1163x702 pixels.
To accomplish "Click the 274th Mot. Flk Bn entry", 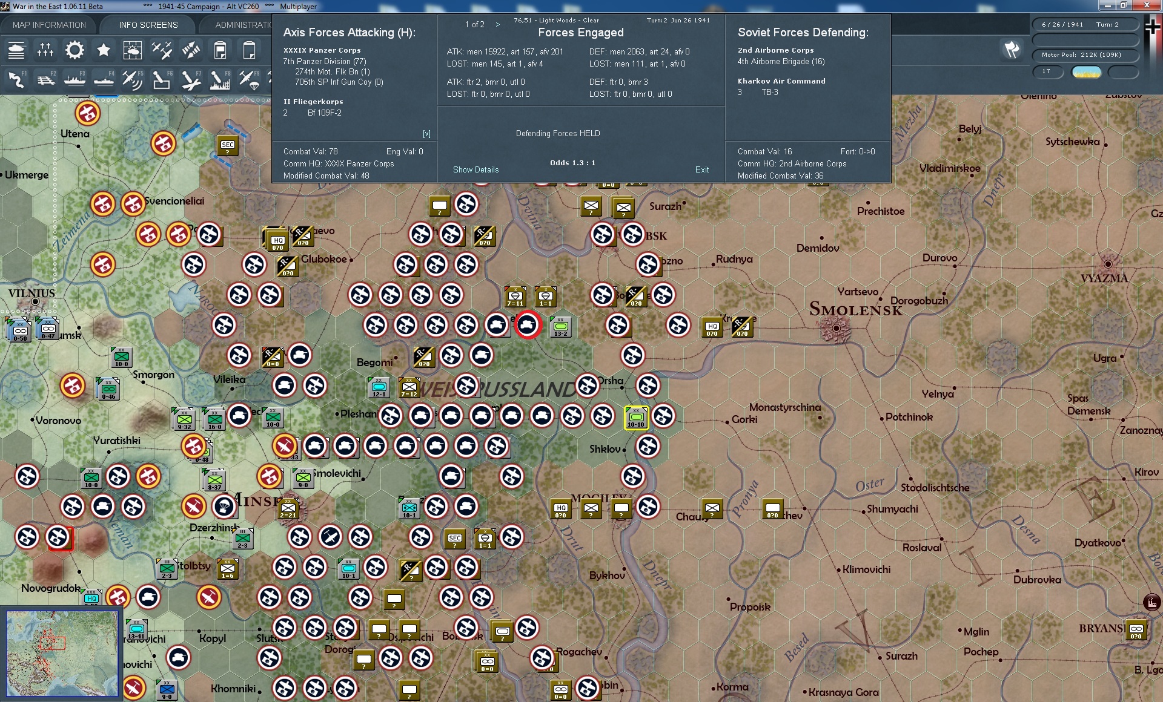I will pos(333,71).
